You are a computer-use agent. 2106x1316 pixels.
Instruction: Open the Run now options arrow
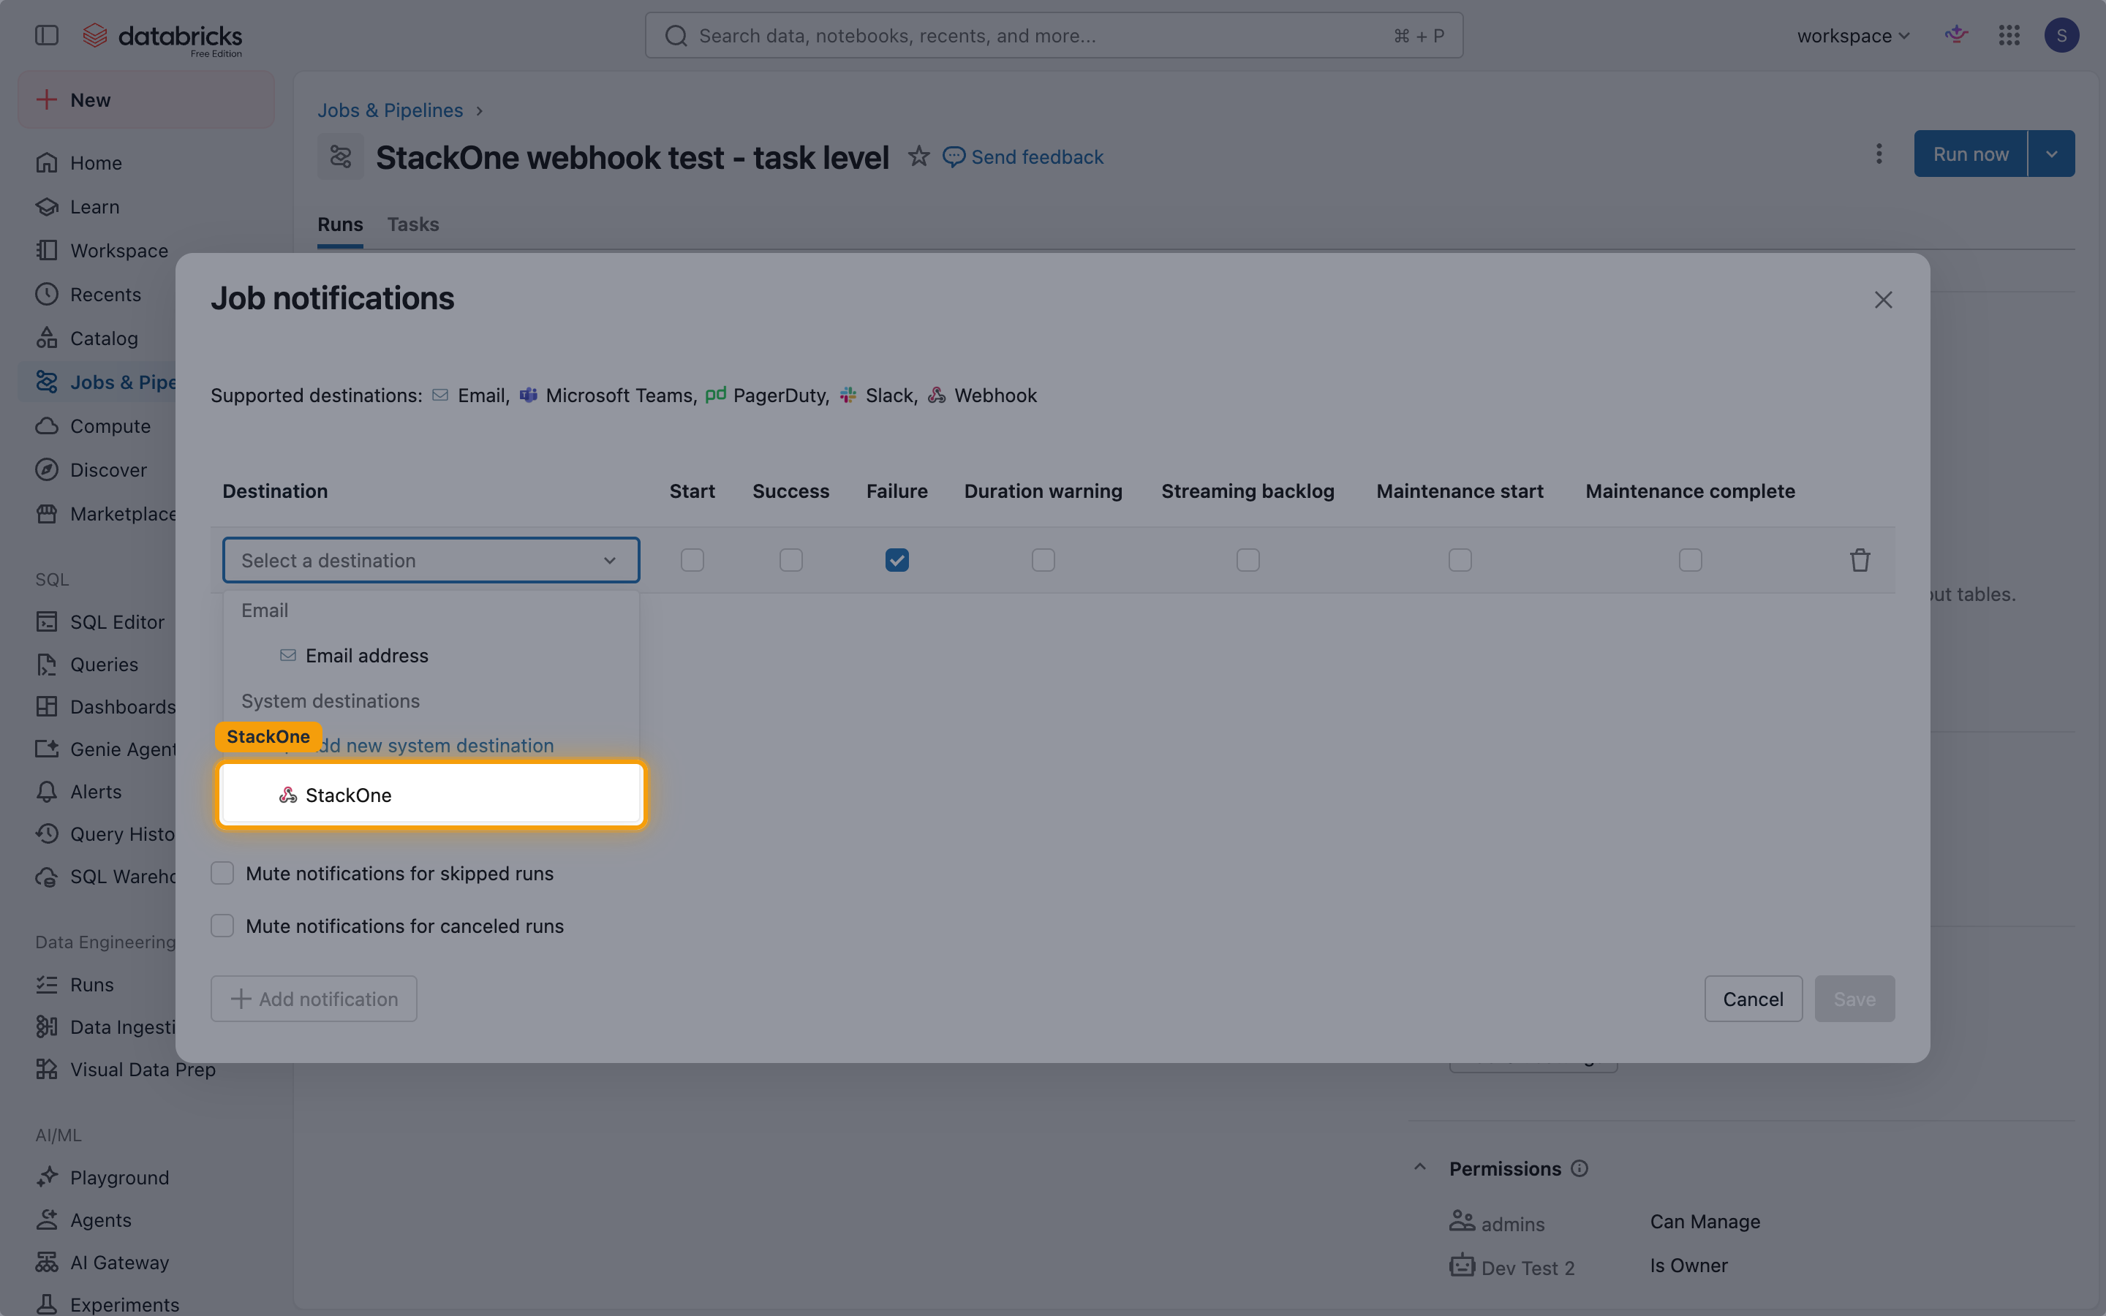click(2051, 154)
